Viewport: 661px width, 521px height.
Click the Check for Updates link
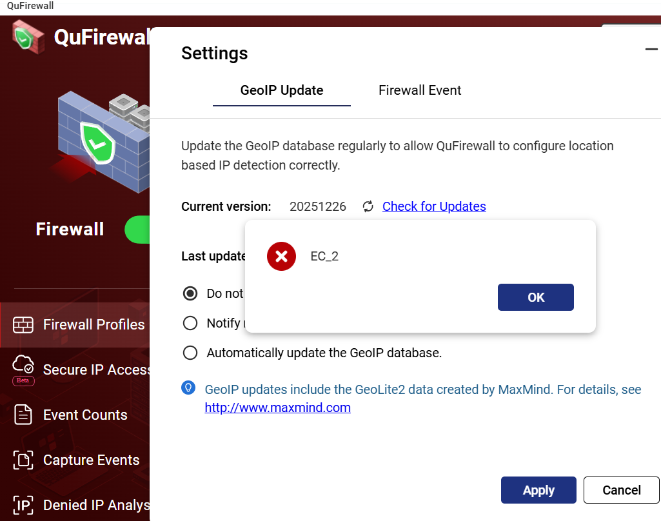tap(434, 206)
